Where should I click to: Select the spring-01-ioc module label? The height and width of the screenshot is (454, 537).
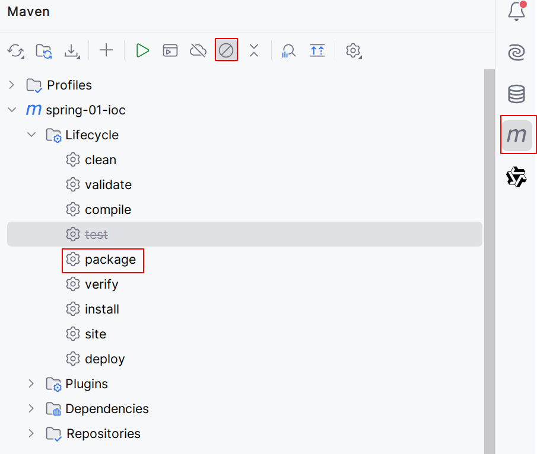(85, 110)
